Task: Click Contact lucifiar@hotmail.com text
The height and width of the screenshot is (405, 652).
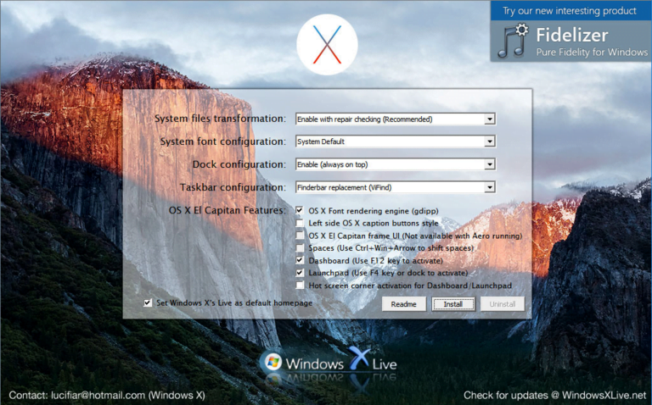Action: 107,395
